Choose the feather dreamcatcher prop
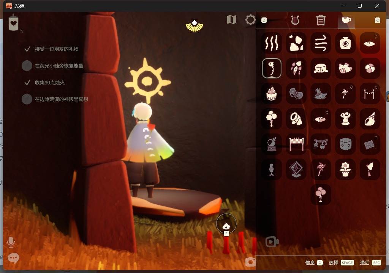This screenshot has width=389, height=273. point(296,68)
